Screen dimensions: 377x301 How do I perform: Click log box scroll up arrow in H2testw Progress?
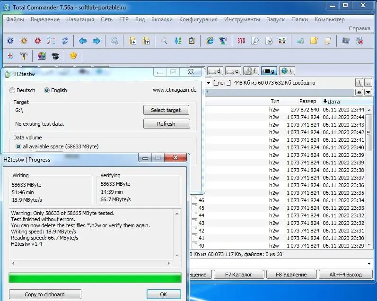(177, 214)
